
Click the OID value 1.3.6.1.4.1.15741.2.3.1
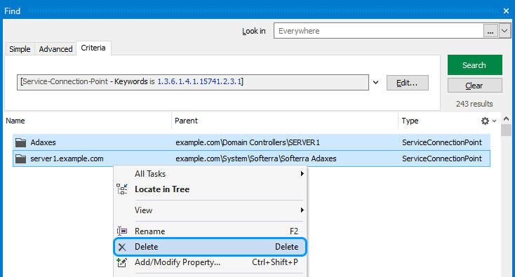tap(199, 82)
